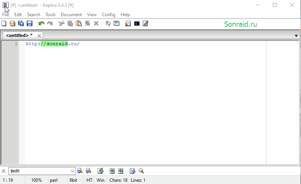Click the Lines: 1 status text

[138, 180]
